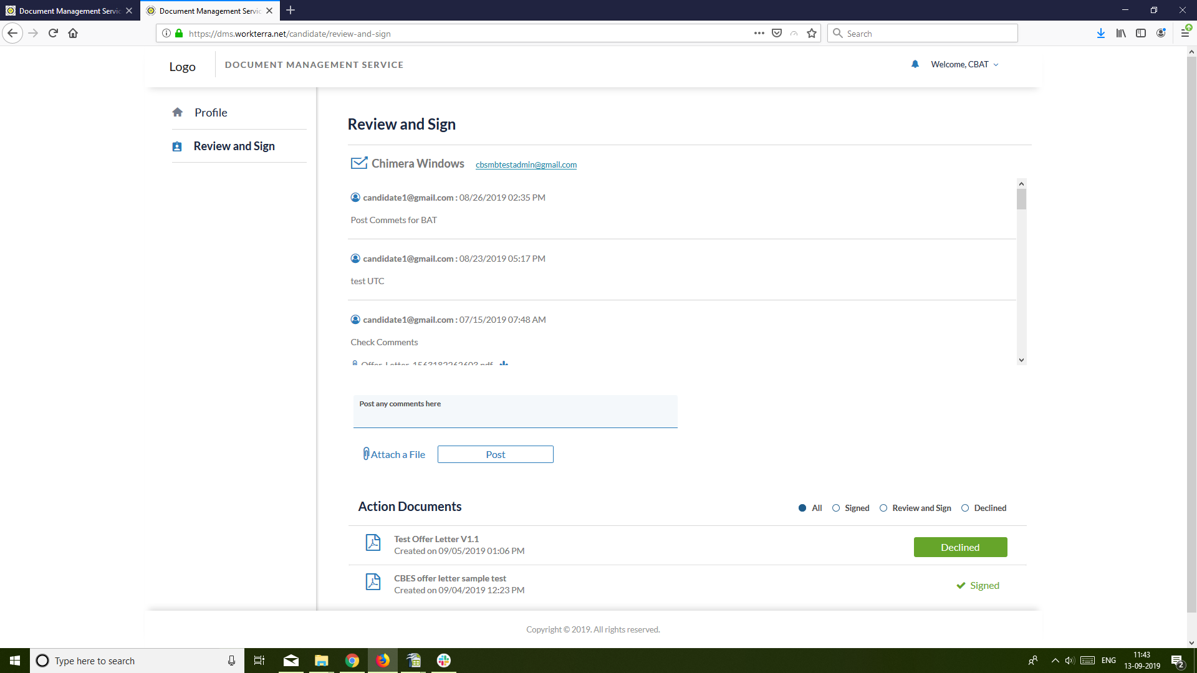This screenshot has width=1197, height=673.
Task: Select the Signed radio filter
Action: (x=836, y=508)
